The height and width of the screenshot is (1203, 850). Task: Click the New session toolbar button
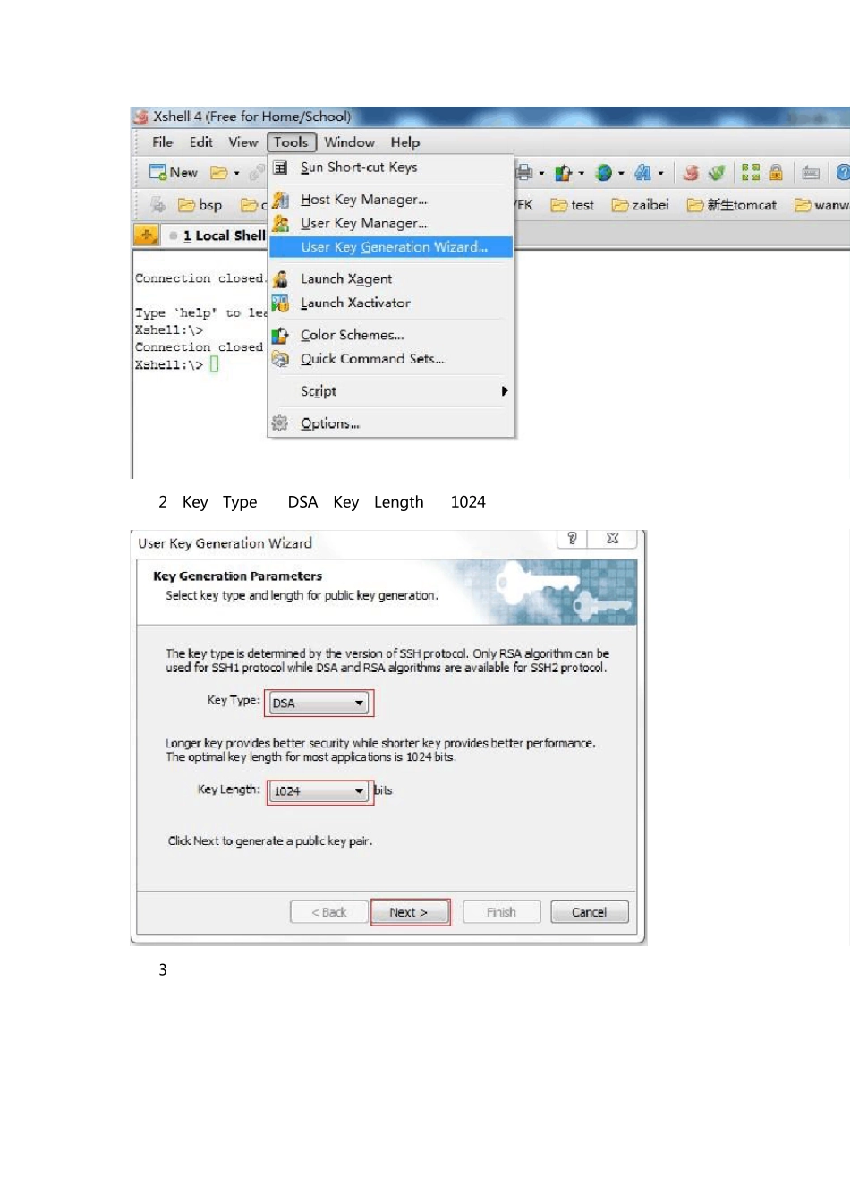click(173, 173)
